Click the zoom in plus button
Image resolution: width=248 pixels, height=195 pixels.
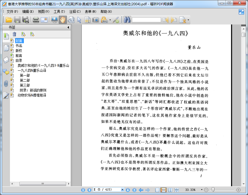(x=238, y=190)
